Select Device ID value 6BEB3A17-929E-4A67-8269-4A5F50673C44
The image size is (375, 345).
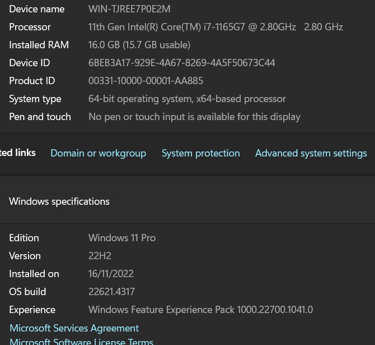(181, 63)
